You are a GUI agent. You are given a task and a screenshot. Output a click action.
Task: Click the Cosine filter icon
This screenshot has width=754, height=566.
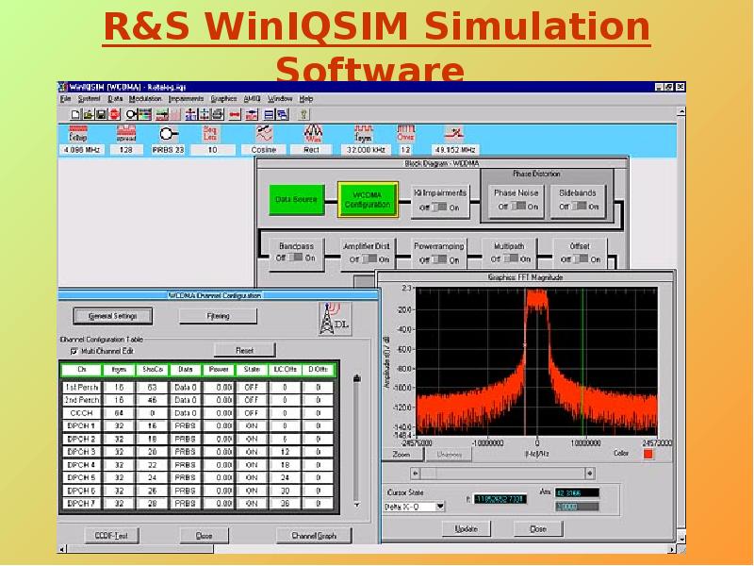[x=264, y=133]
